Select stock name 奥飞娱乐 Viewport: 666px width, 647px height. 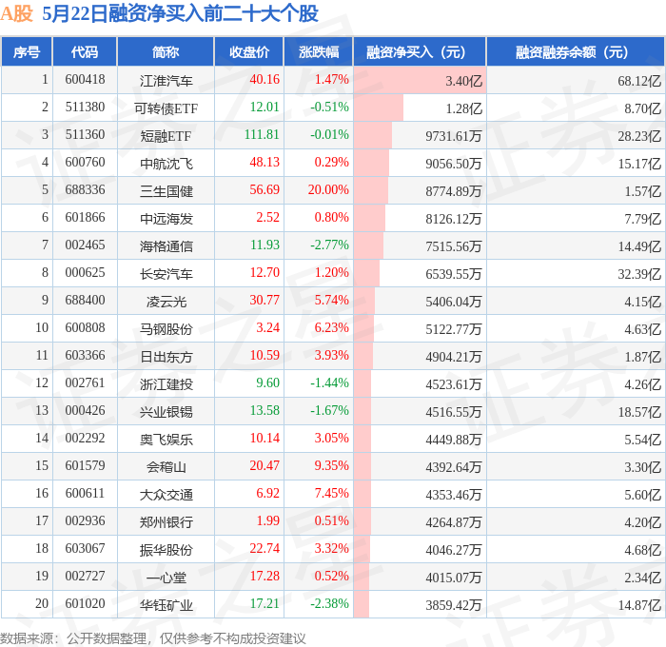(166, 440)
